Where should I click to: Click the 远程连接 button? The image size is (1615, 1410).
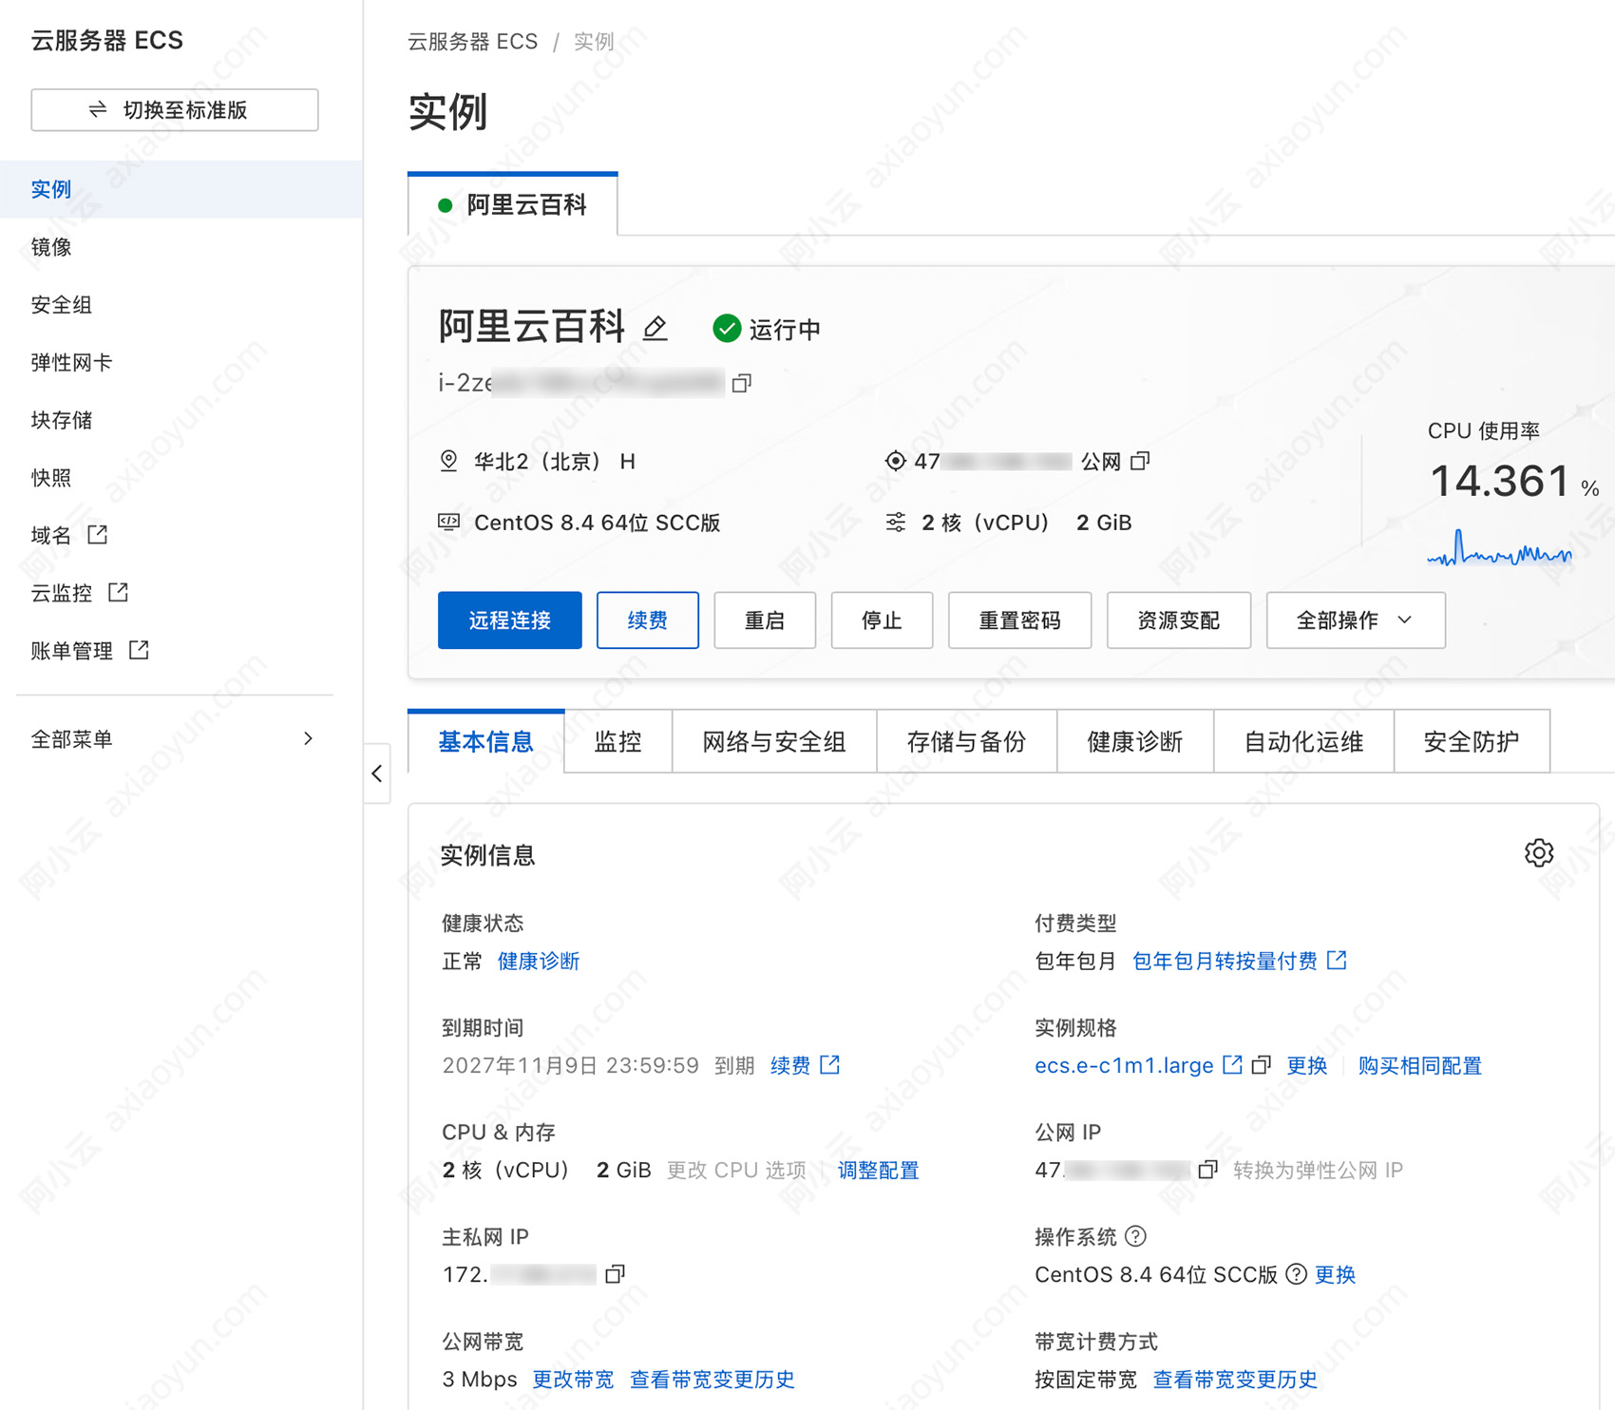(x=510, y=620)
